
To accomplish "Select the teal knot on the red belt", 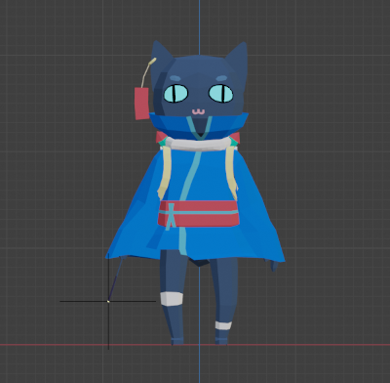I will 171,216.
